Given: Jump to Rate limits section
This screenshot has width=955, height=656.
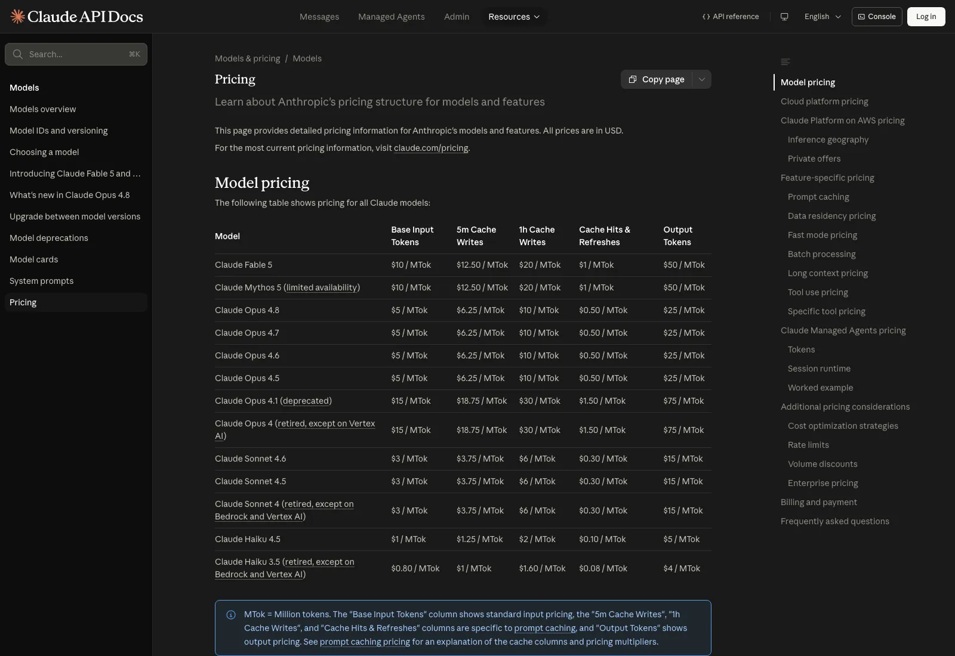Looking at the screenshot, I should tap(808, 445).
